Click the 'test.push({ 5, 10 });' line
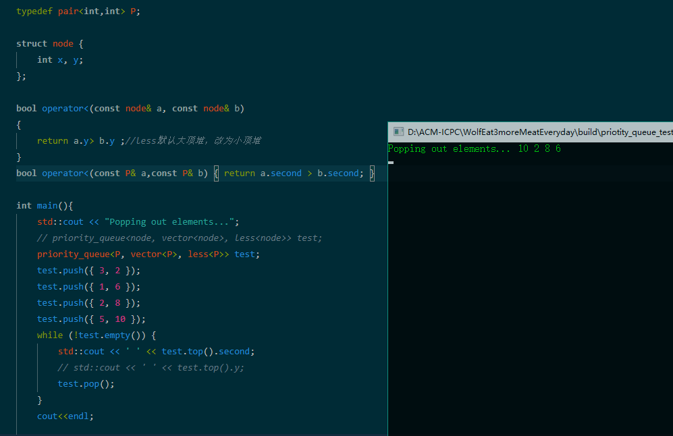Image resolution: width=673 pixels, height=436 pixels. tap(91, 319)
